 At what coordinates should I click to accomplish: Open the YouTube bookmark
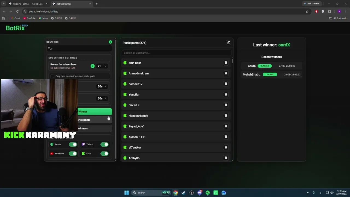tap(29, 18)
